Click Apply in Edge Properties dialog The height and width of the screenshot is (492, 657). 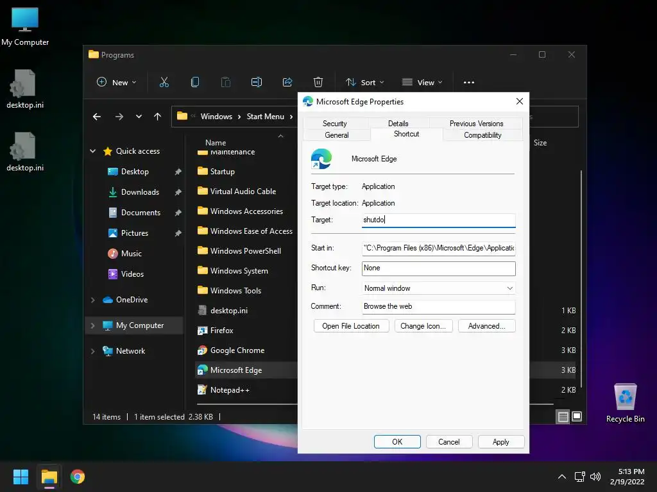pos(500,442)
